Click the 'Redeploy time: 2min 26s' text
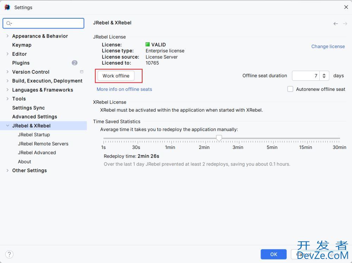This screenshot has width=352, height=263. point(131,156)
